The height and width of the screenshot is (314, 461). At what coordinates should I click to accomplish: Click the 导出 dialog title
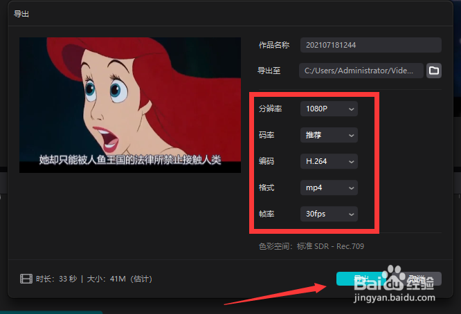[x=21, y=14]
